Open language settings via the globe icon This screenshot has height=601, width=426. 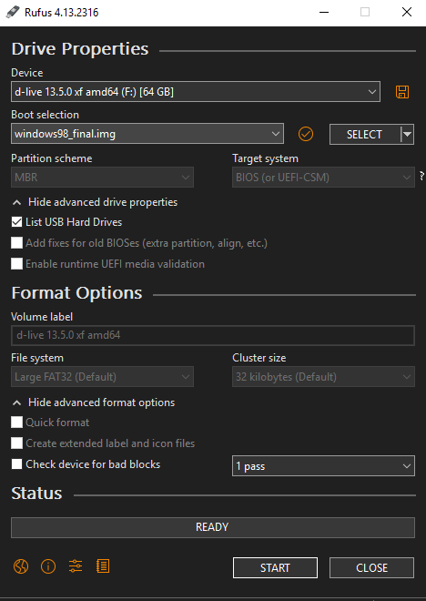pos(21,566)
